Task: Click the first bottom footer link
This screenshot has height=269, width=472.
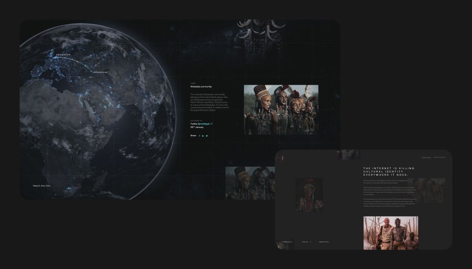Action: (x=287, y=242)
